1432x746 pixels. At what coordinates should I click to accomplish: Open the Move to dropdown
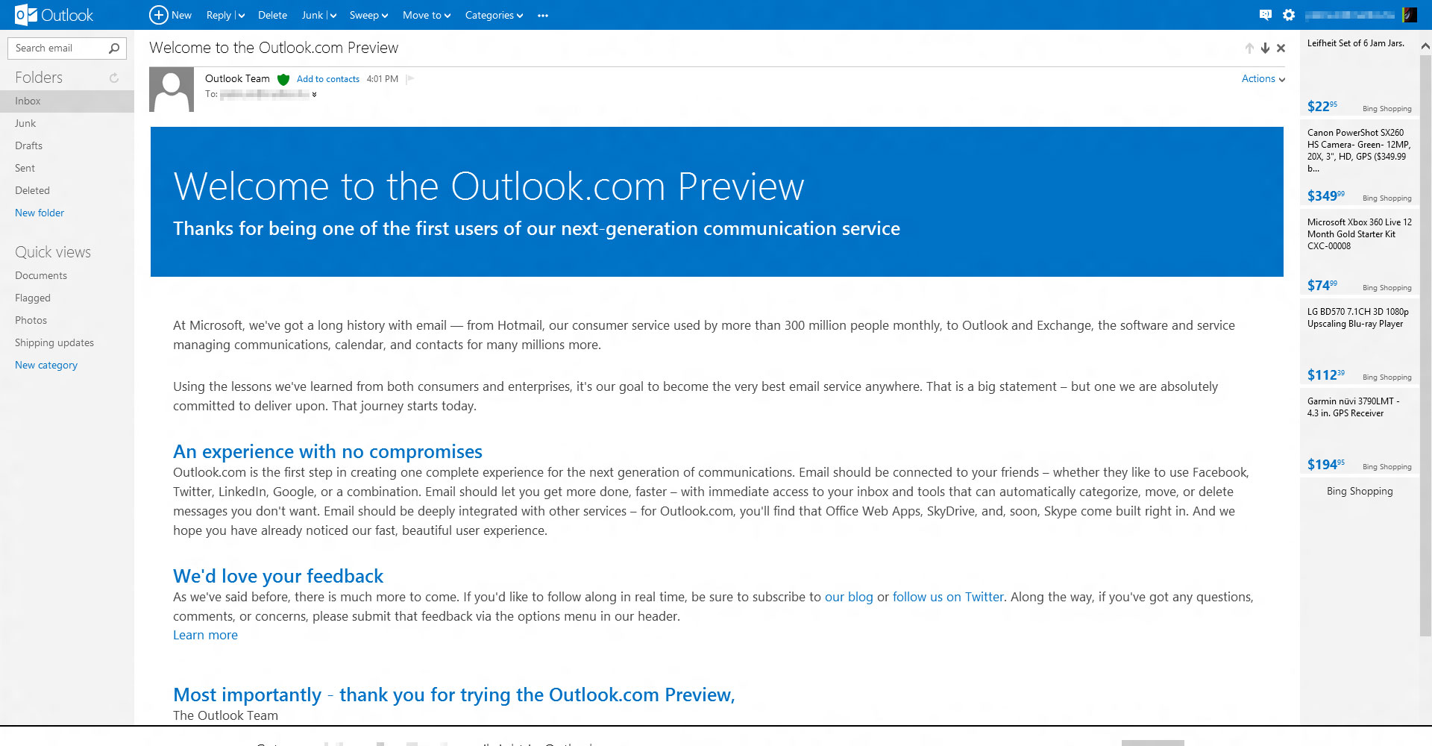point(426,16)
